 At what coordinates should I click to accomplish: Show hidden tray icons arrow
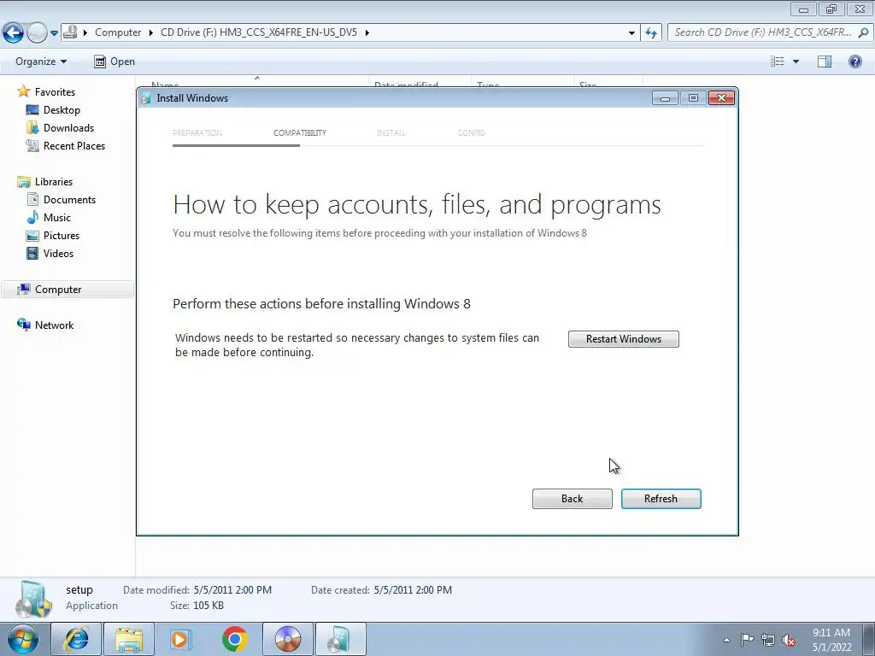pos(726,640)
